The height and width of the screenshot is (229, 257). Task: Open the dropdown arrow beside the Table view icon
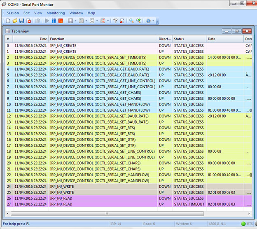[x=75, y=21]
